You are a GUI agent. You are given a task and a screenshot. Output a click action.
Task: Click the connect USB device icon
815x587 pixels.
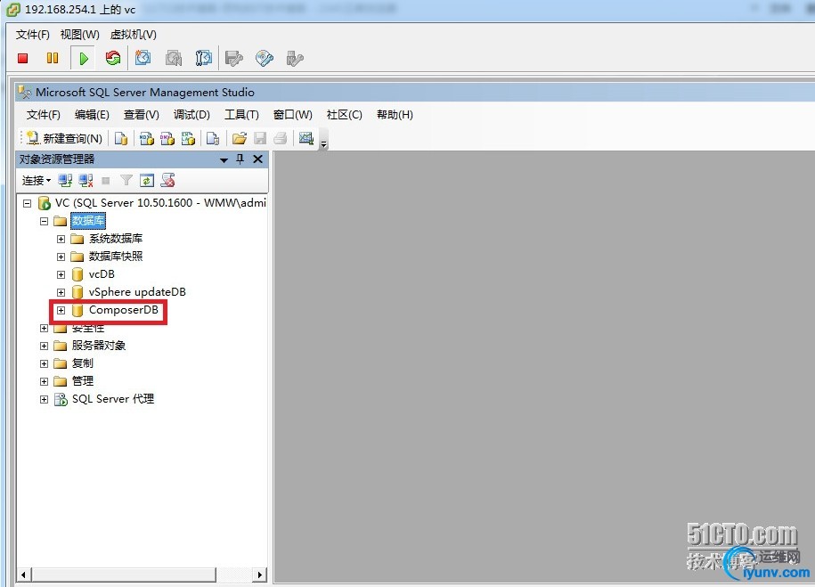(x=295, y=58)
